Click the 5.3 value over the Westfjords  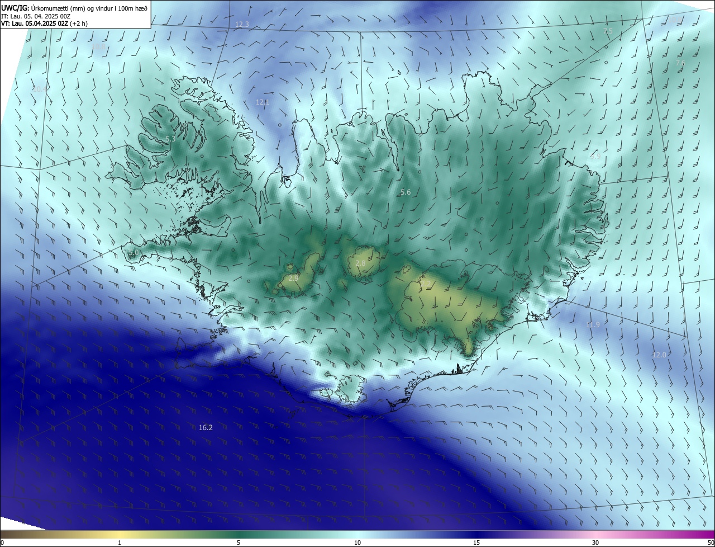coord(170,139)
